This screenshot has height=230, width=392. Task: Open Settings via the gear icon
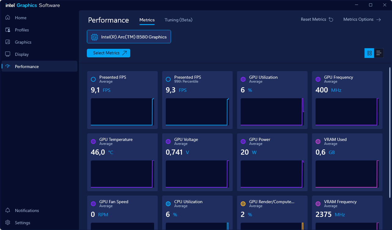8,223
